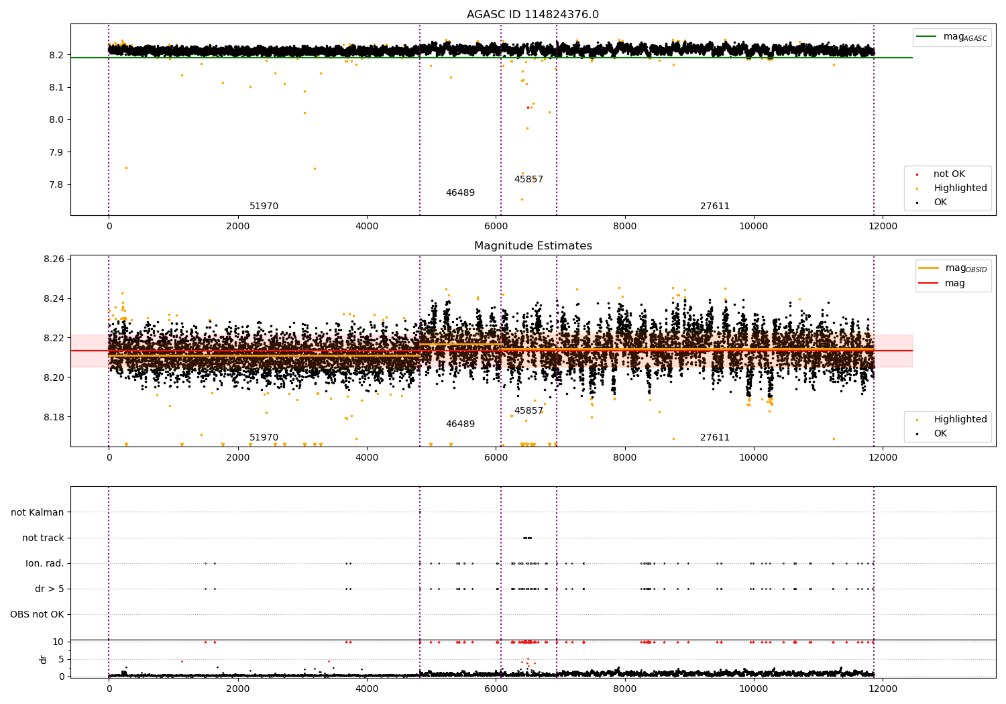This screenshot has width=1006, height=704.
Task: Click y-axis tick '7.8' in top plot
Action: click(x=56, y=185)
